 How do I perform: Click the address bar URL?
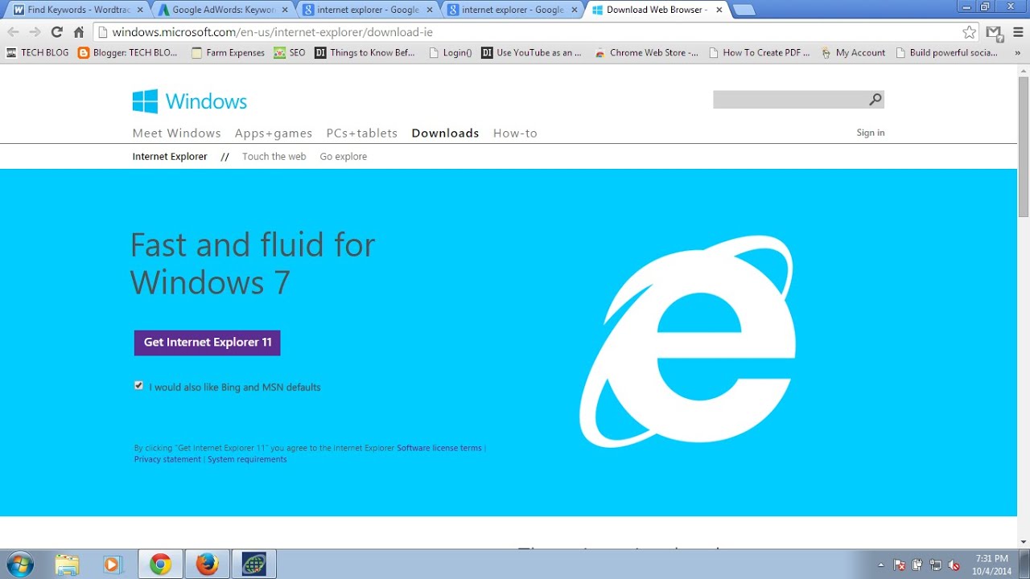(272, 32)
